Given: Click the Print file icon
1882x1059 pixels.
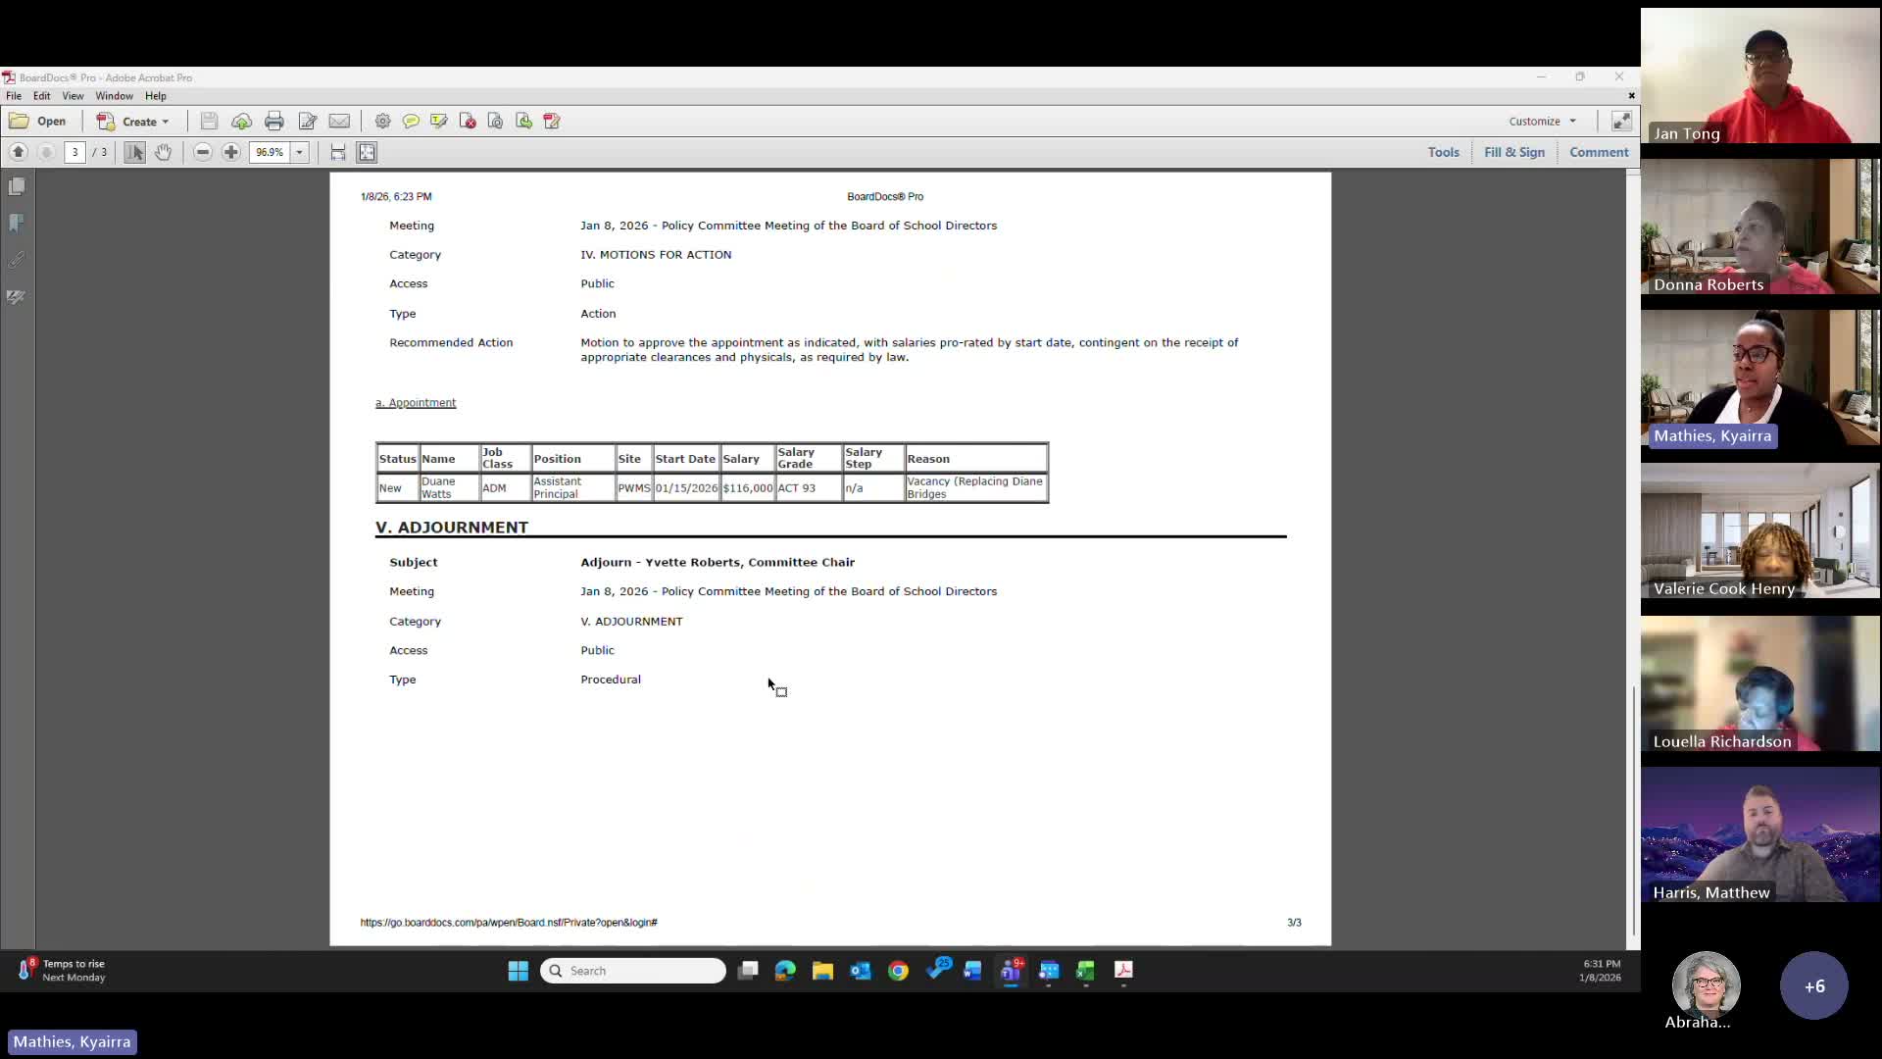Looking at the screenshot, I should [x=274, y=122].
